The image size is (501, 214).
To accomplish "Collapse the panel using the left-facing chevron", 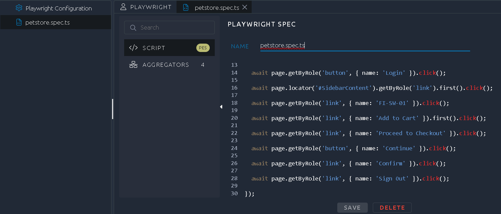I will (221, 106).
